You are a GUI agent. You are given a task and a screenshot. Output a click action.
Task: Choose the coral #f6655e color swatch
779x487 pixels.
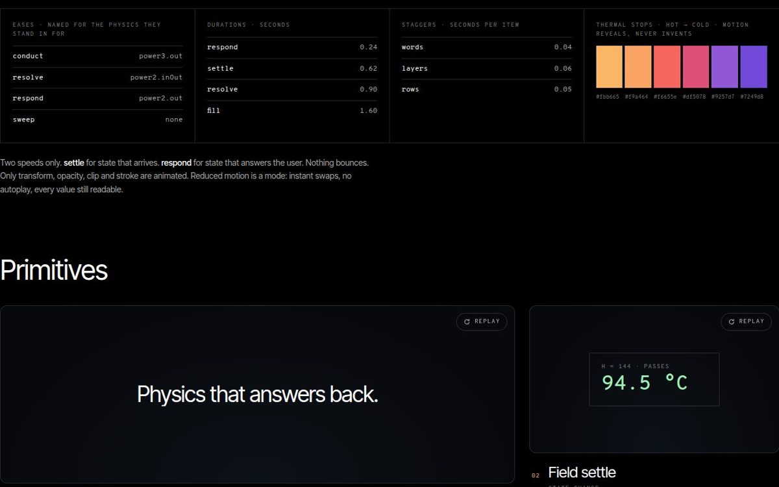coord(667,67)
